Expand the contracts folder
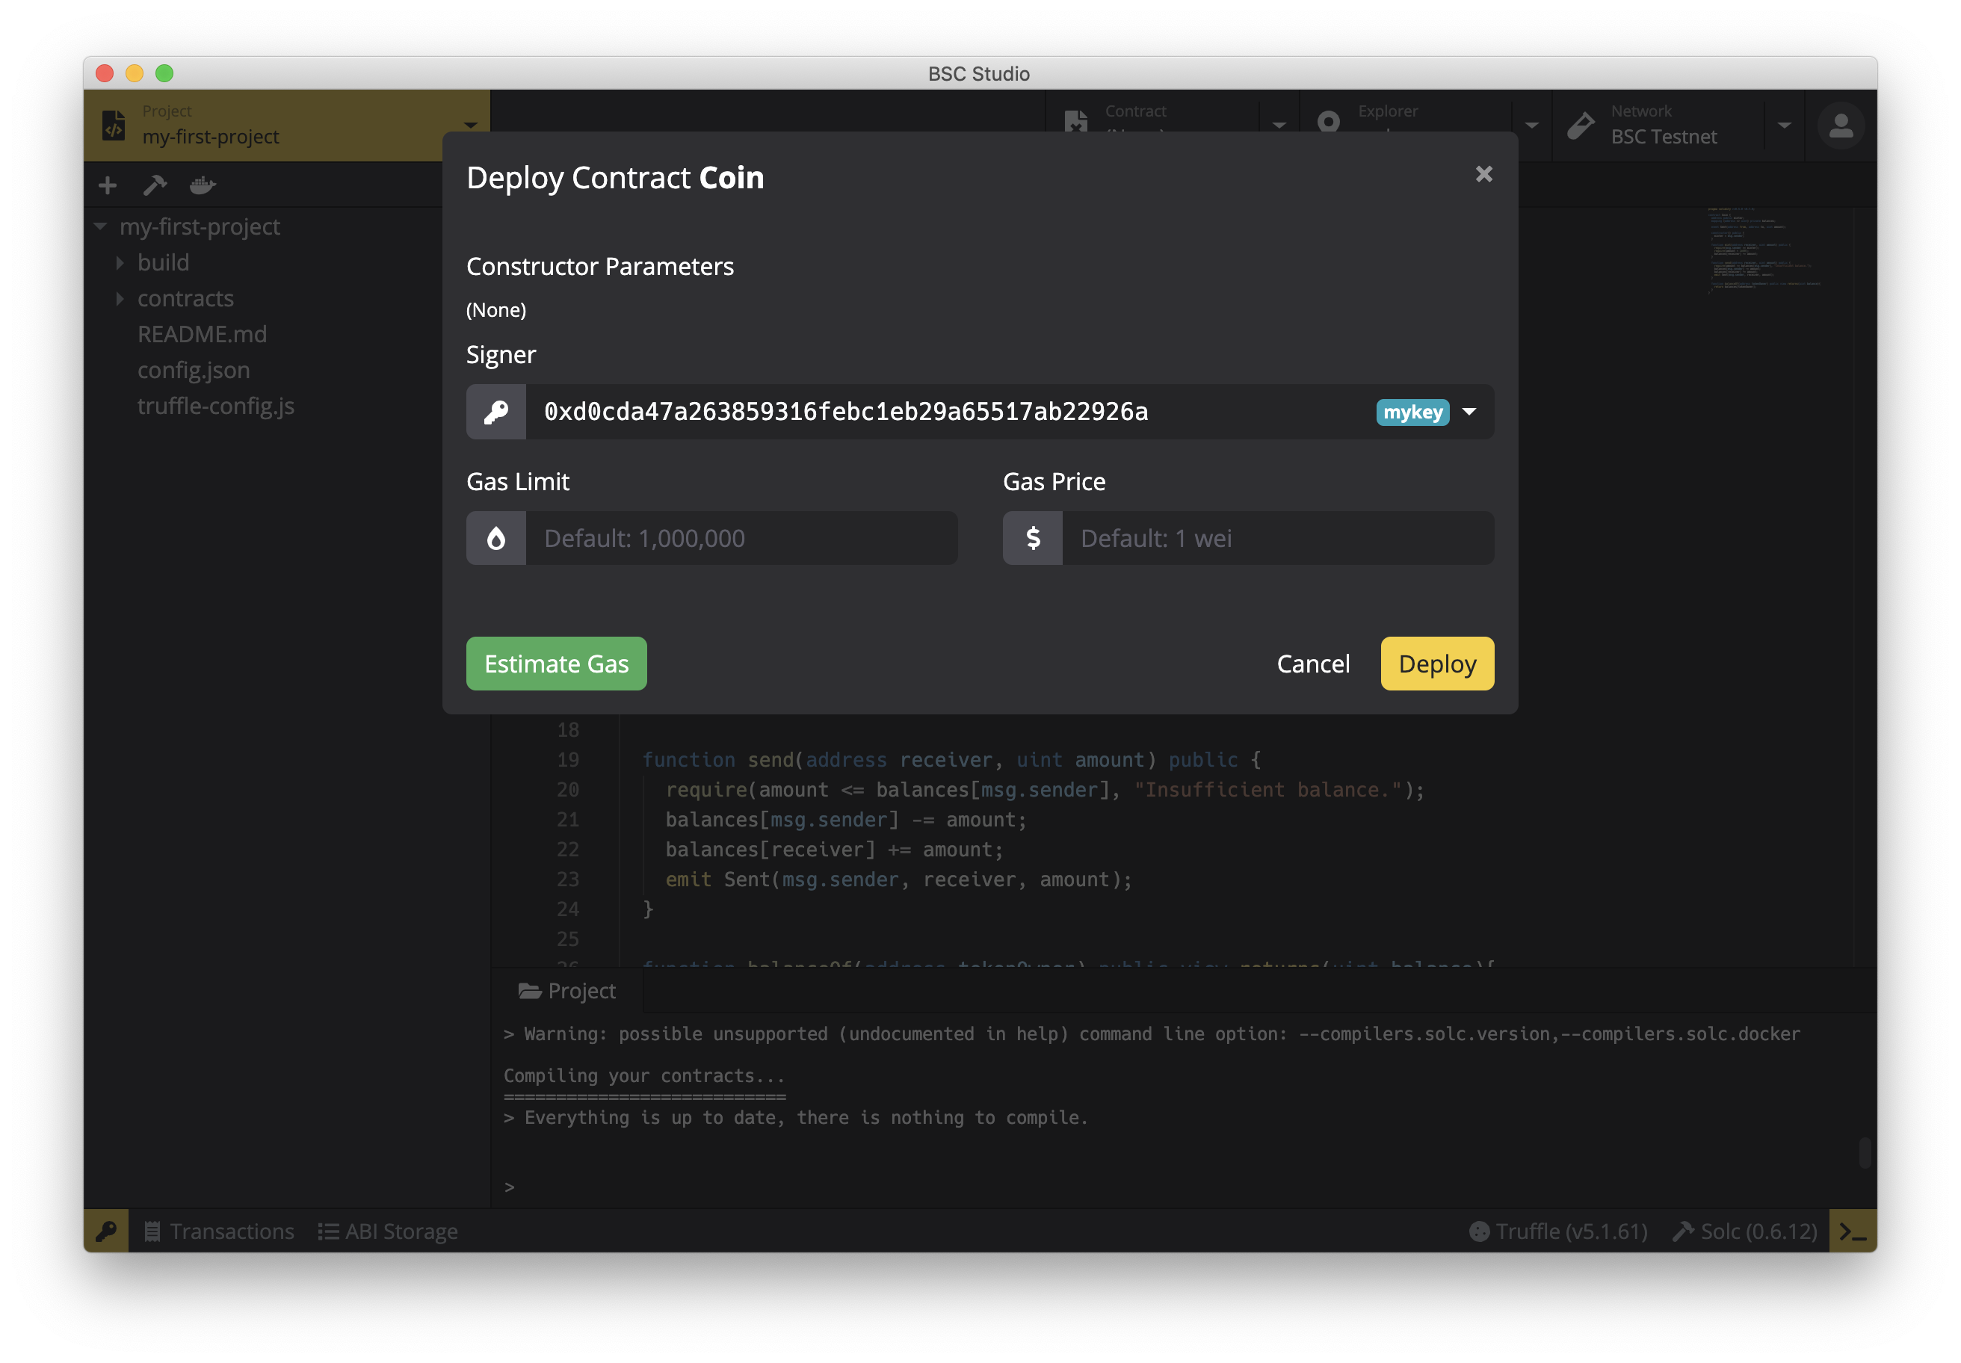Viewport: 1961px width, 1363px height. pyautogui.click(x=120, y=299)
